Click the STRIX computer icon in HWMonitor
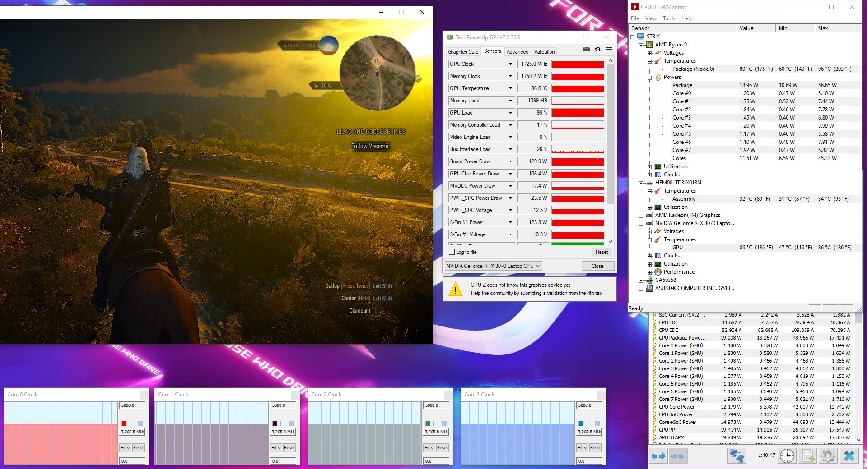867x469 pixels. tap(641, 36)
